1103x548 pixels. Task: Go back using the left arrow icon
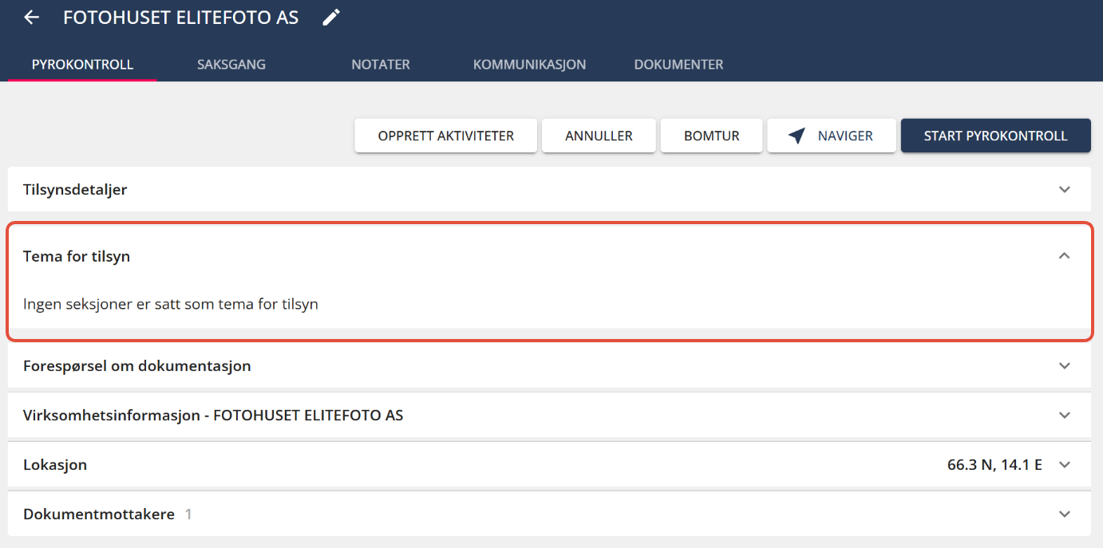[31, 18]
